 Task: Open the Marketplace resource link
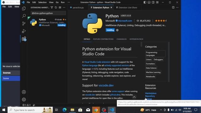(151, 93)
